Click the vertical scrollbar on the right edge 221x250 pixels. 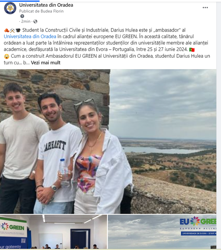[219, 125]
